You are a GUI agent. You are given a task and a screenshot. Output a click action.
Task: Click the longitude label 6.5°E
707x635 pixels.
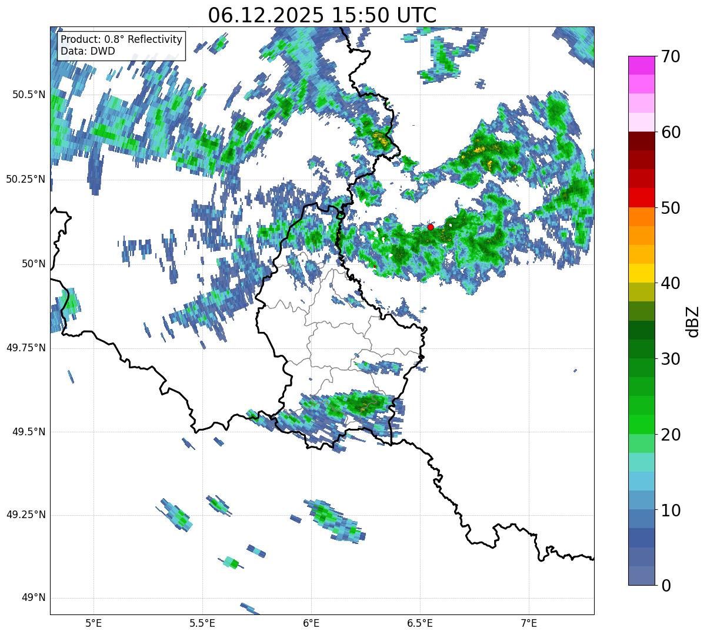click(x=420, y=623)
